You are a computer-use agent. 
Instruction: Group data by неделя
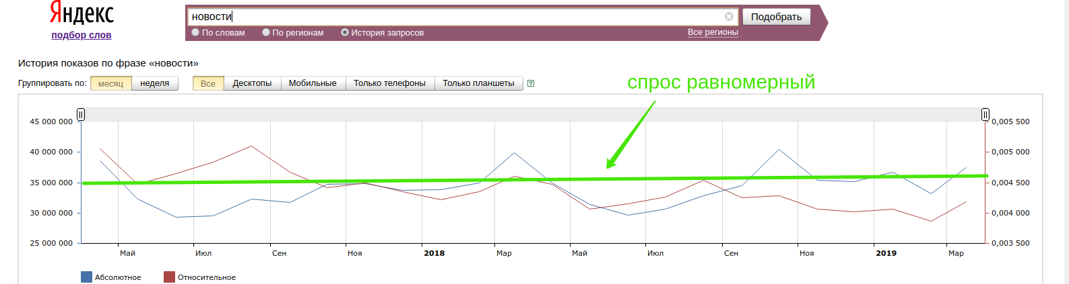tap(155, 83)
